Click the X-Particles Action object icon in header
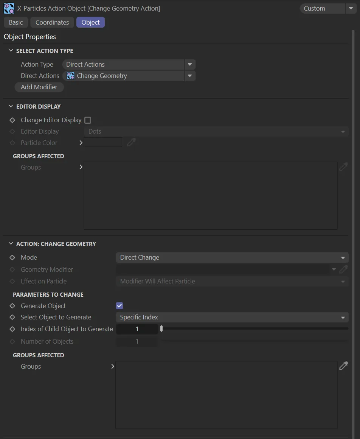 tap(9, 8)
